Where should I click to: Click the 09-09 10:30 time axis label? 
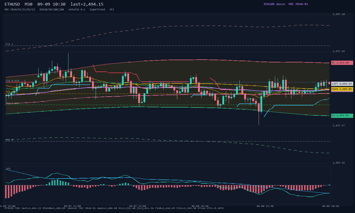tap(330, 206)
